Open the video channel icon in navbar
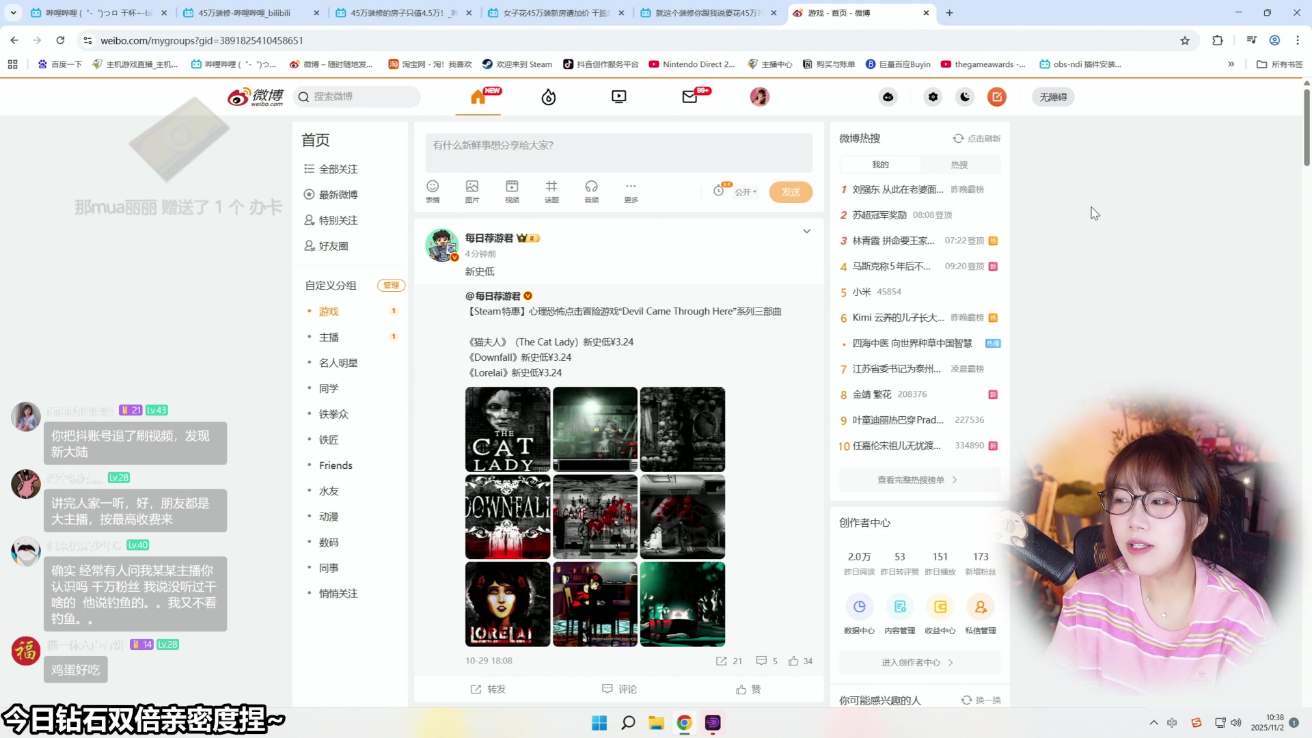The image size is (1312, 738). click(x=618, y=97)
